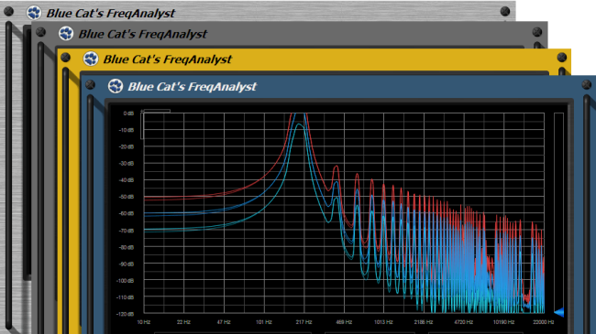Click the '-90 dB' axis label
596x334 pixels.
(x=127, y=264)
